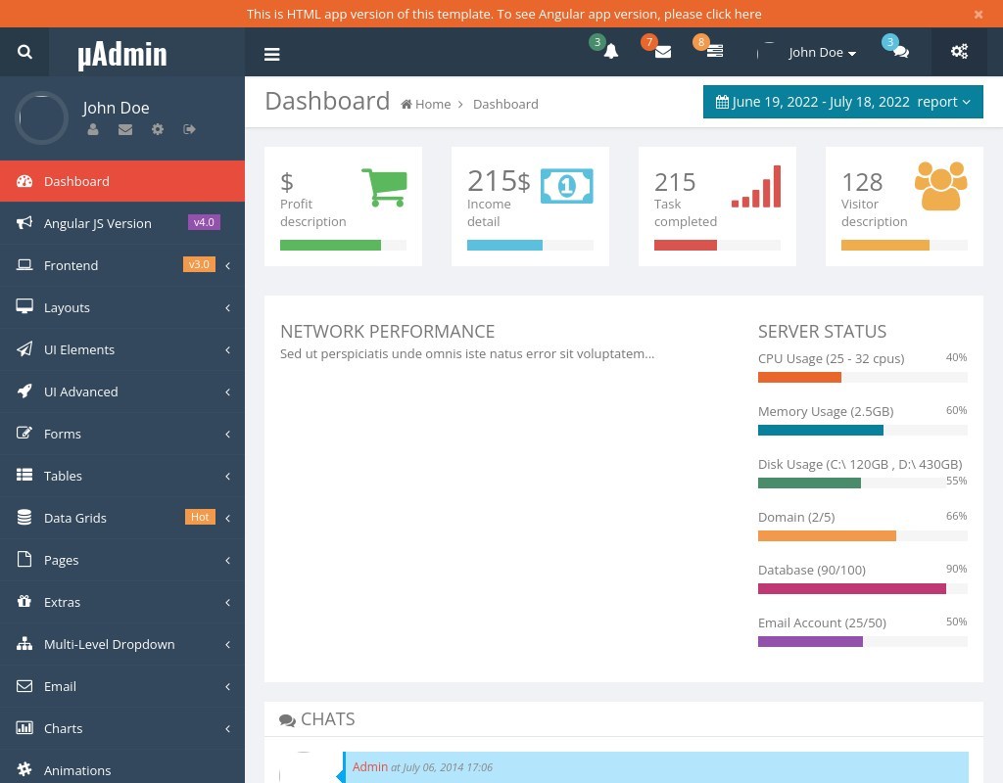Expand the Frontend menu chevron
The width and height of the screenshot is (1003, 783).
pyautogui.click(x=227, y=265)
